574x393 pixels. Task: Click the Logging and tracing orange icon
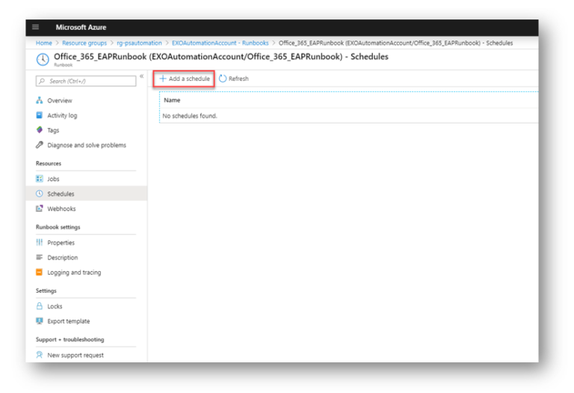pos(39,272)
